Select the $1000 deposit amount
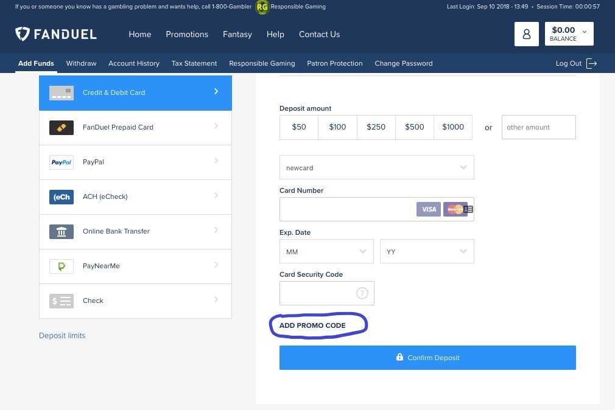The height and width of the screenshot is (410, 615). pos(452,127)
